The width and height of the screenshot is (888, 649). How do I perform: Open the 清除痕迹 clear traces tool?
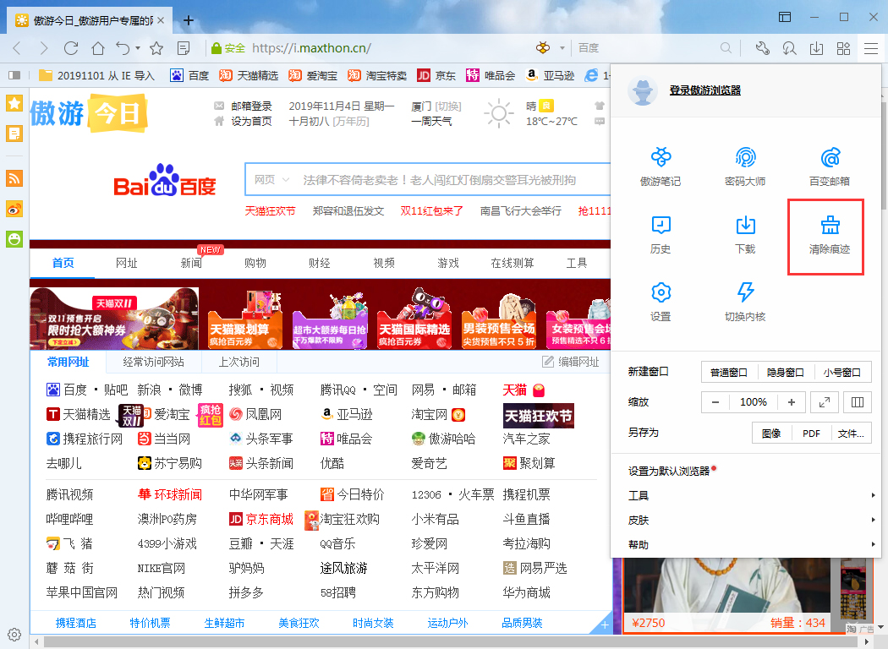click(x=829, y=234)
